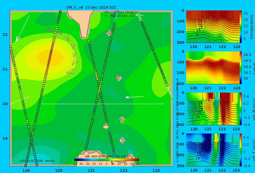Open the salinity section panel
The width and height of the screenshot is (255, 173).
point(213,68)
